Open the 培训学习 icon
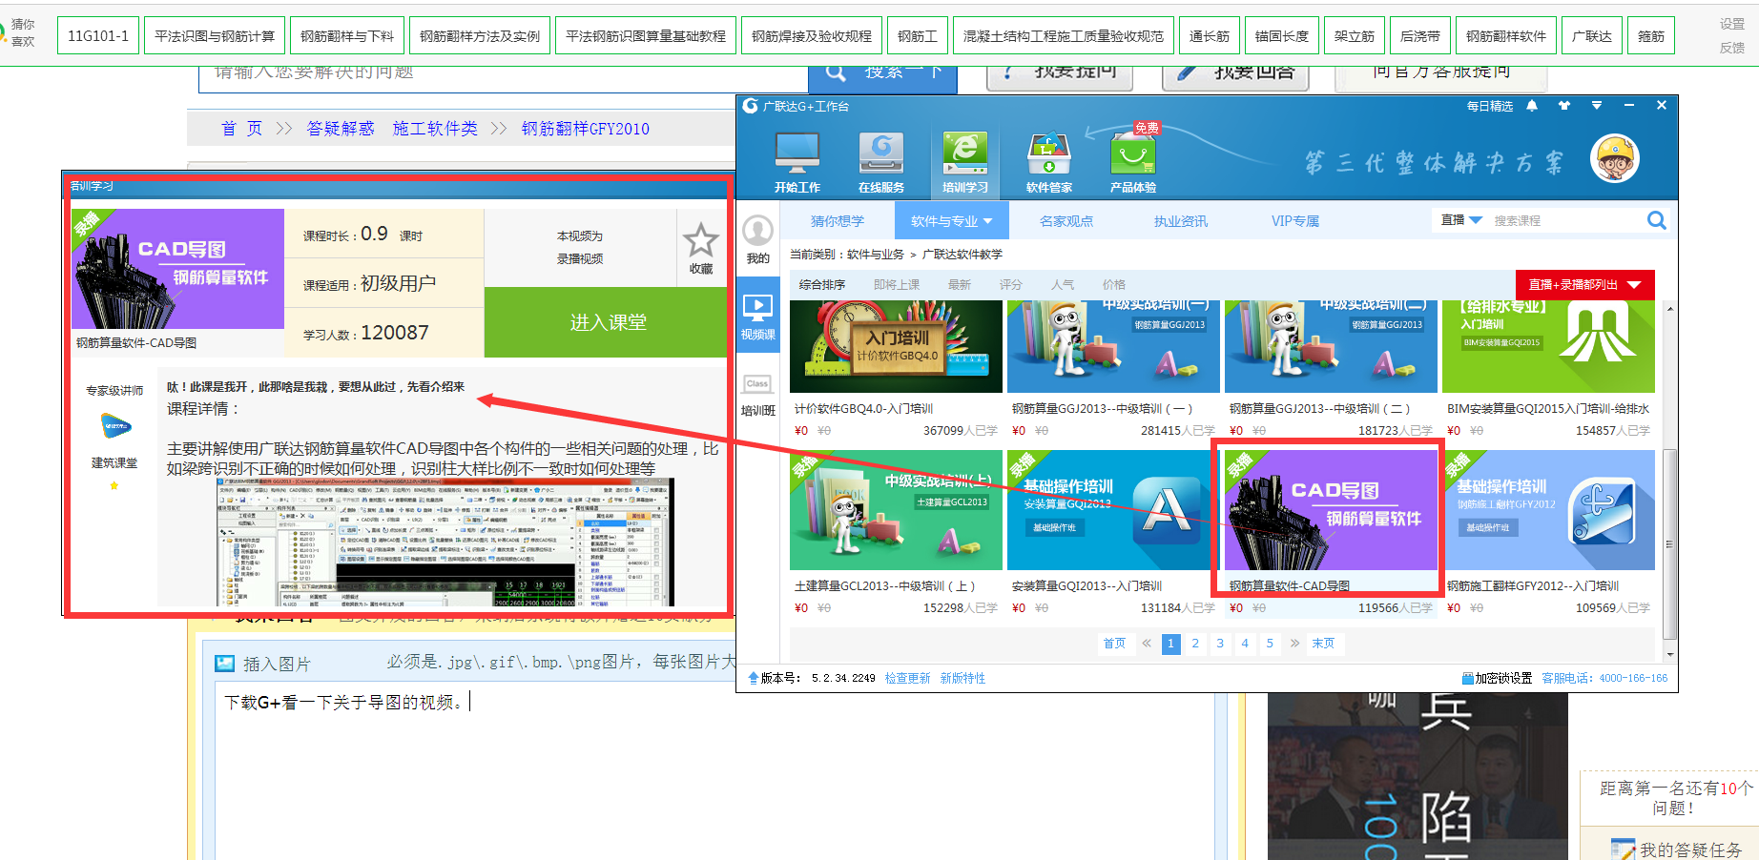The image size is (1759, 860). pyautogui.click(x=965, y=153)
